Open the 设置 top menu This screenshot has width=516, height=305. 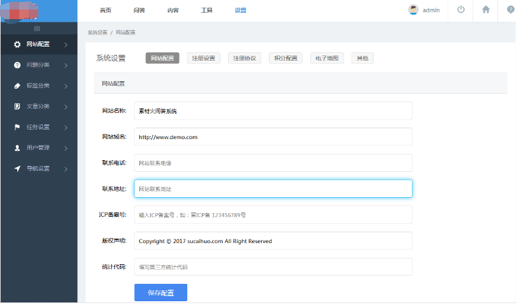pos(241,10)
